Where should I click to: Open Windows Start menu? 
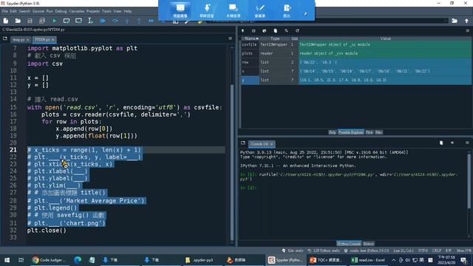[7, 260]
